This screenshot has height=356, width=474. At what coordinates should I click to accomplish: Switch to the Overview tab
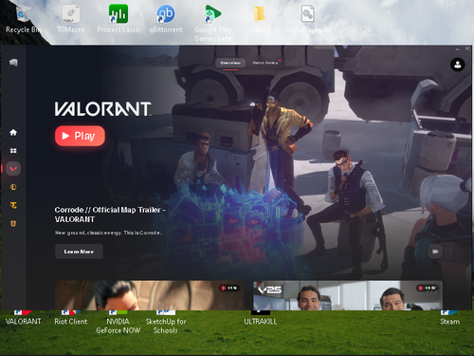tap(230, 63)
